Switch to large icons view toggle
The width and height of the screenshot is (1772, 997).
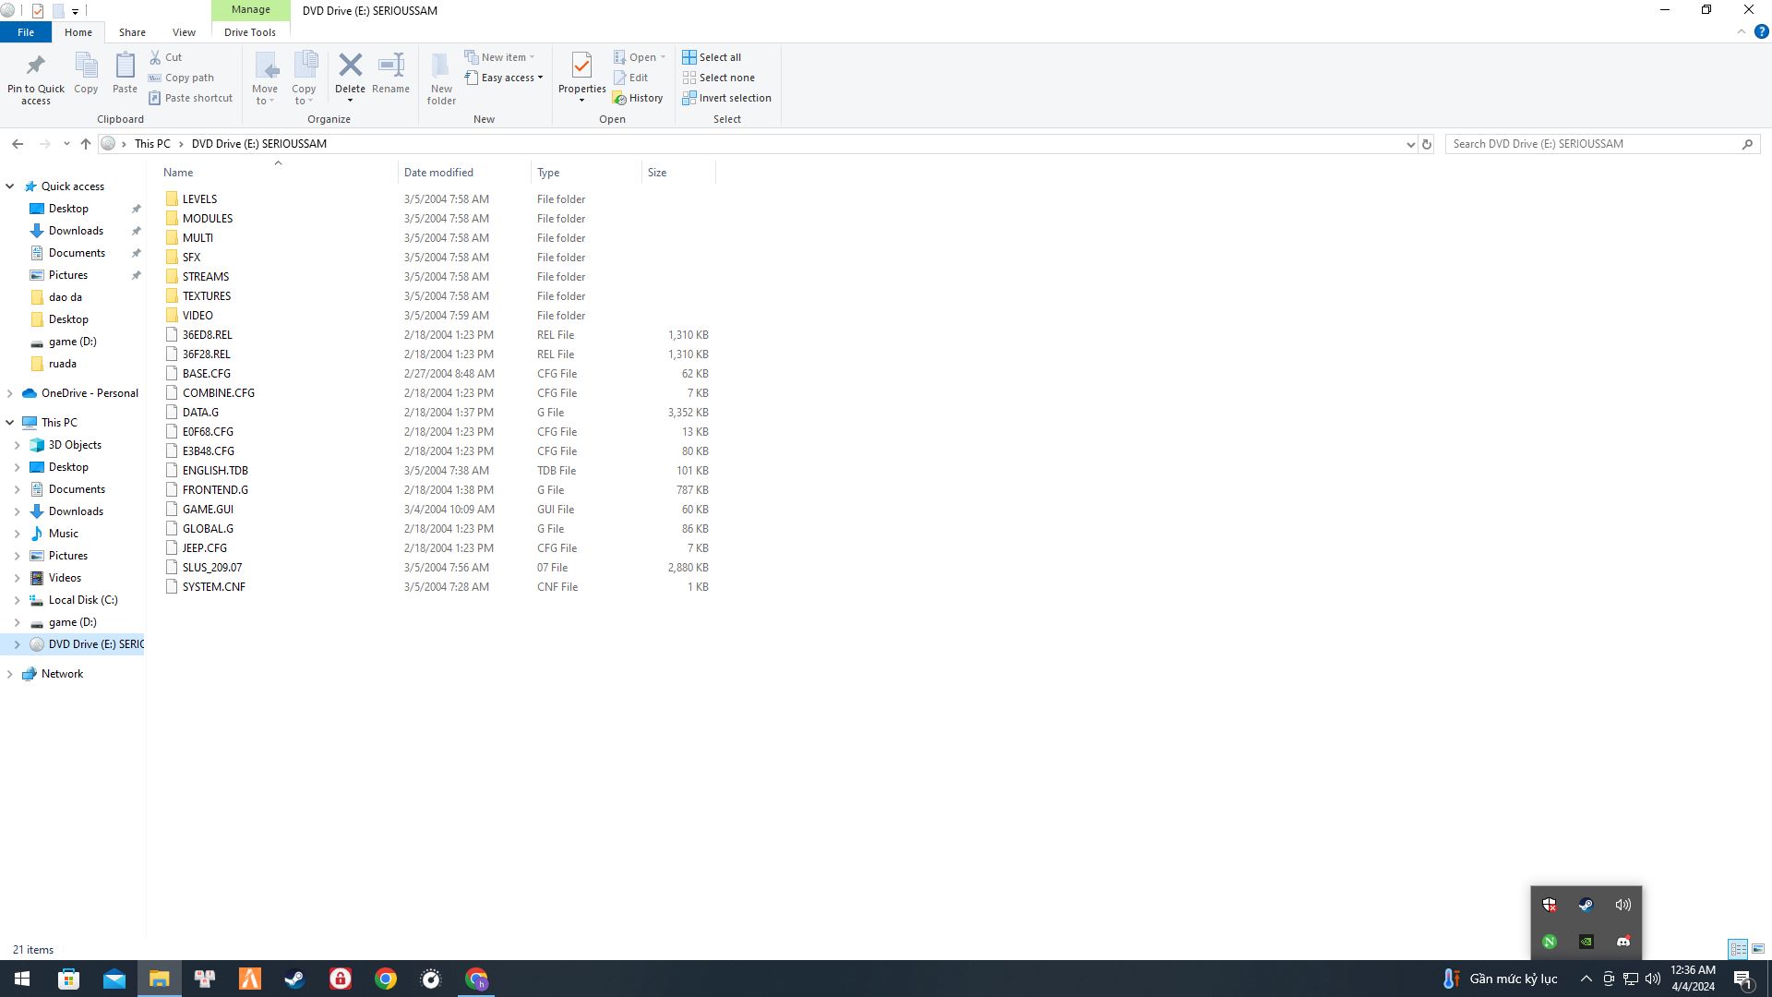1758,949
